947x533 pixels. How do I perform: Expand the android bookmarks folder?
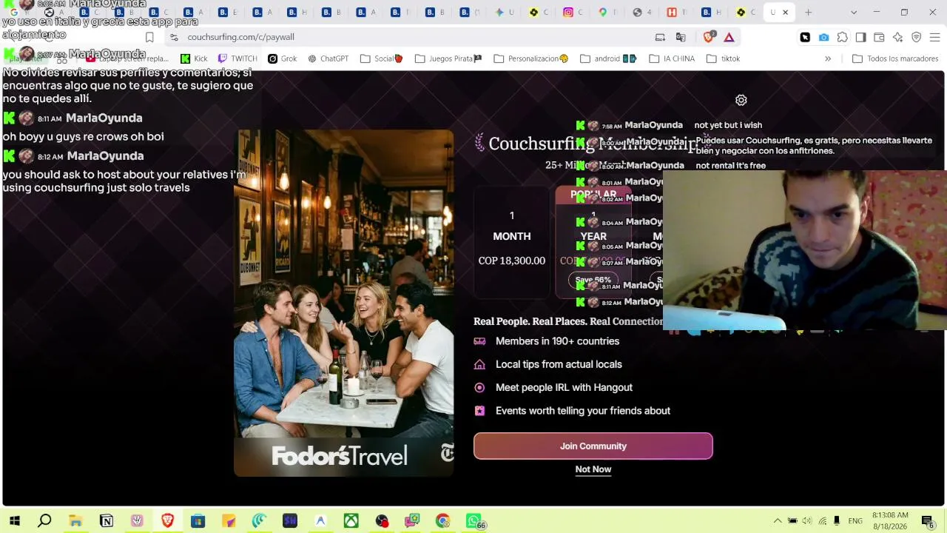pos(608,58)
